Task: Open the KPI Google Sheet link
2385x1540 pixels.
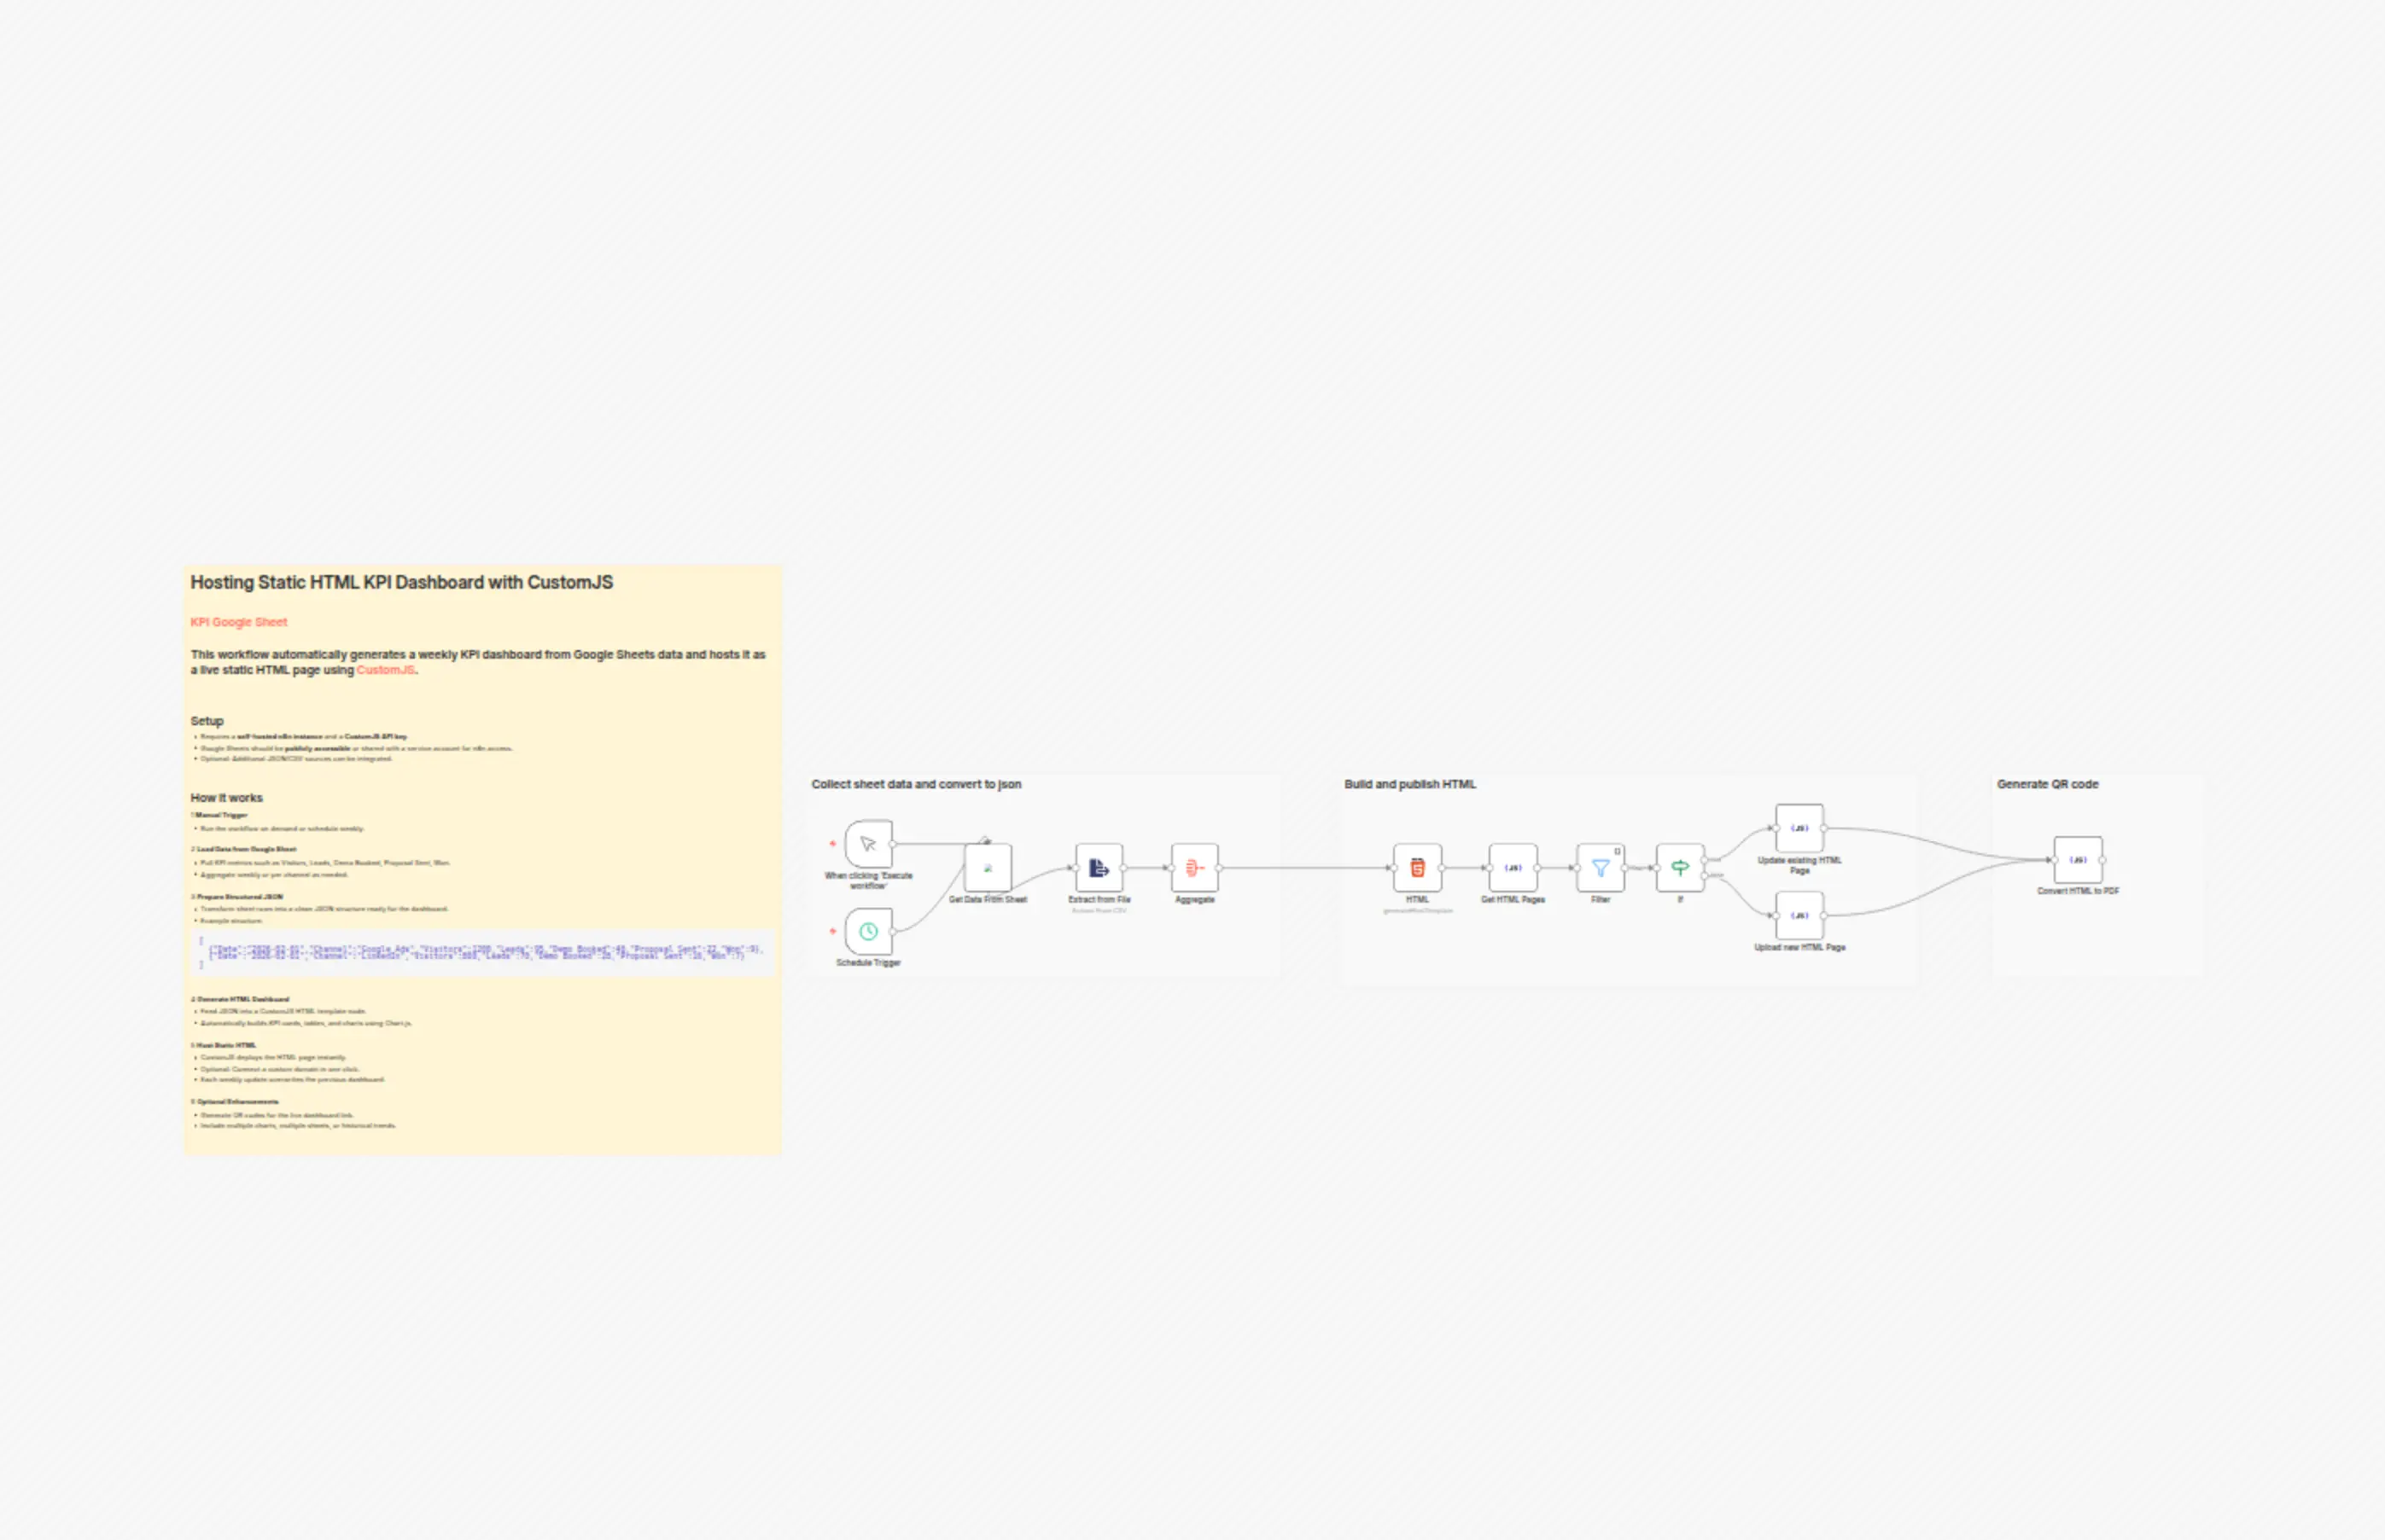Action: tap(238, 622)
